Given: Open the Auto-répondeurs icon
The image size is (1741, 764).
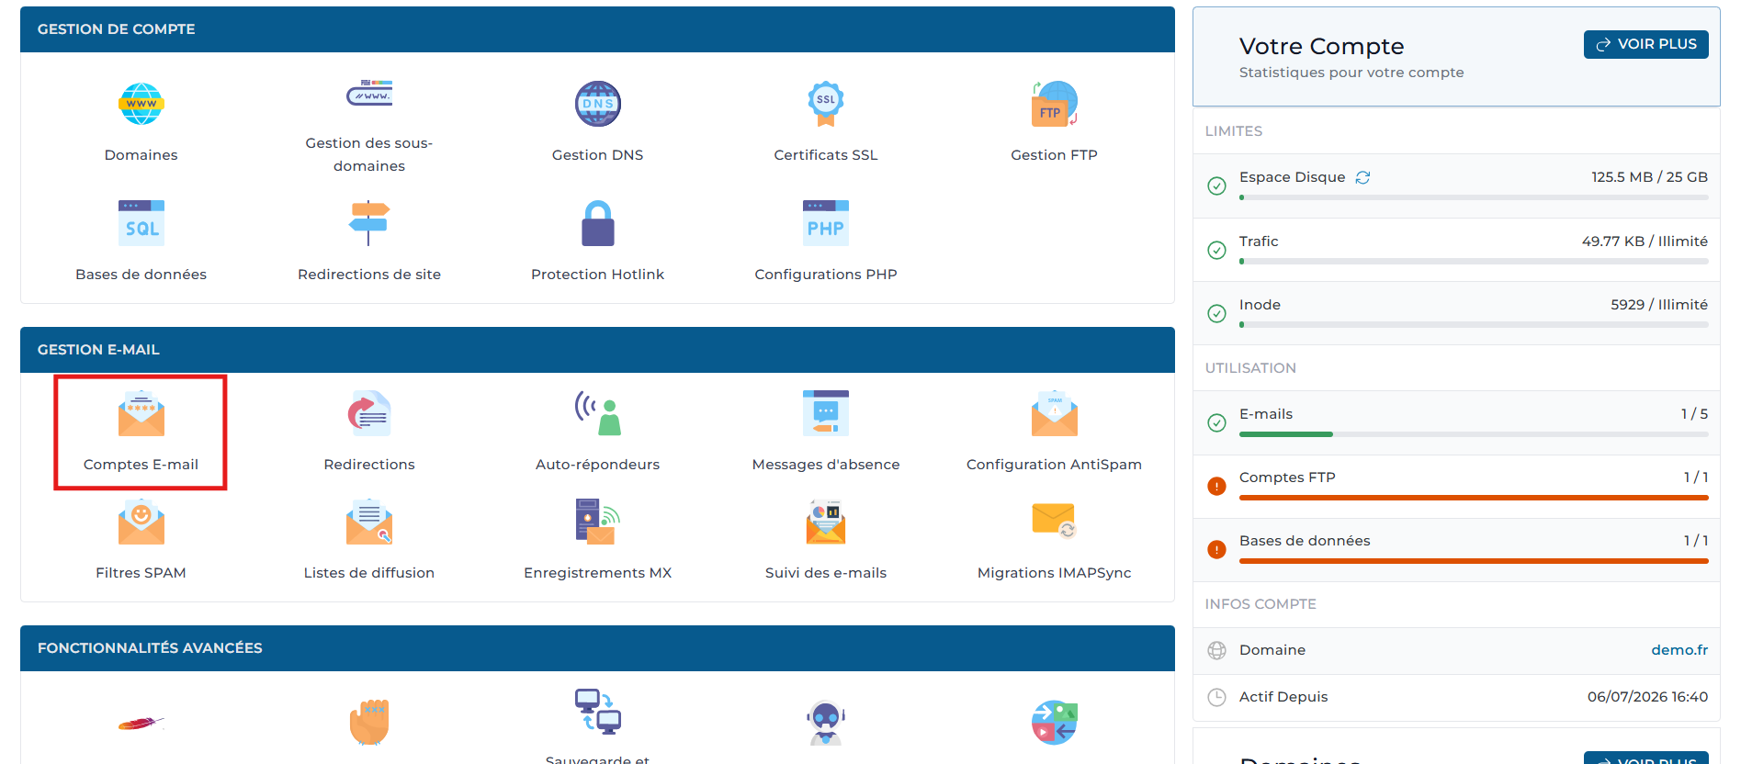Looking at the screenshot, I should click(x=597, y=413).
